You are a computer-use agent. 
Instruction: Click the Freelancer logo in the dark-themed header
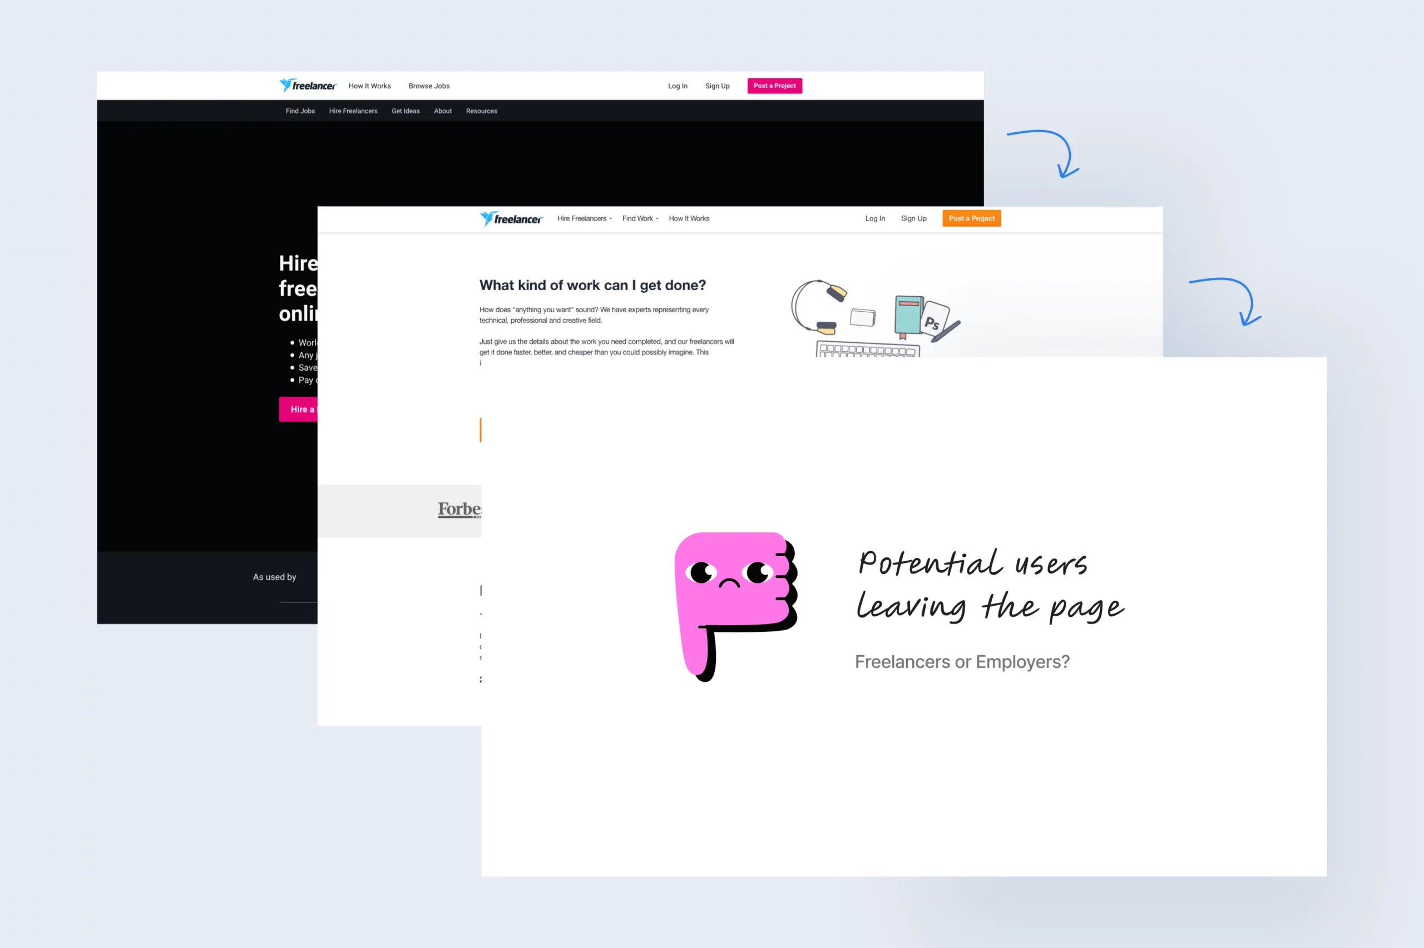[x=308, y=86]
